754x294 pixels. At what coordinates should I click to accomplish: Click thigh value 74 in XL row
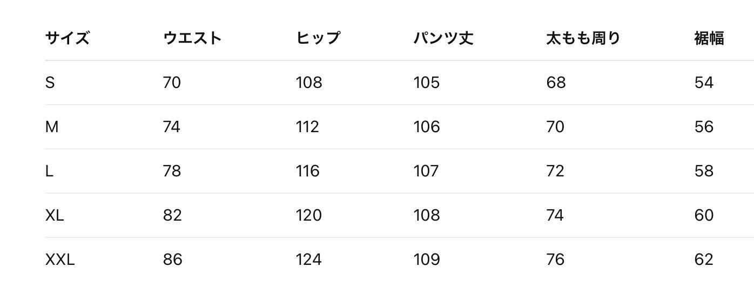pyautogui.click(x=555, y=215)
